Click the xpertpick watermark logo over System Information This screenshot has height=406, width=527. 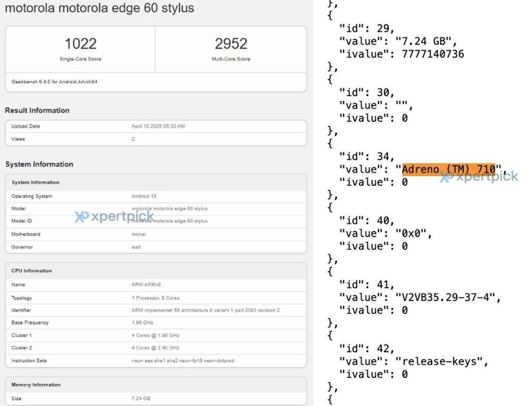114,217
